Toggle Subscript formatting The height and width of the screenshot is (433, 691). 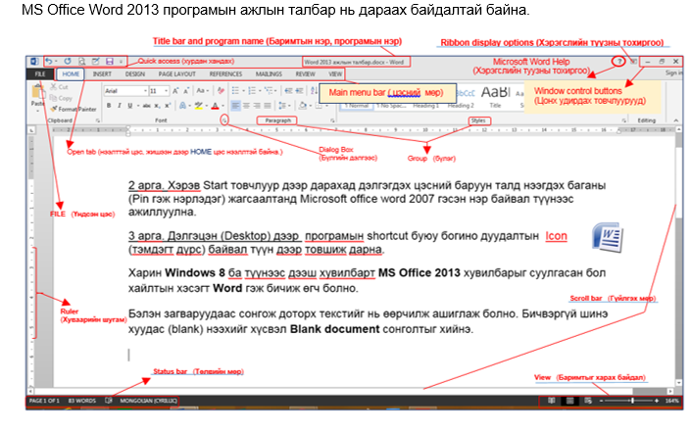click(157, 106)
